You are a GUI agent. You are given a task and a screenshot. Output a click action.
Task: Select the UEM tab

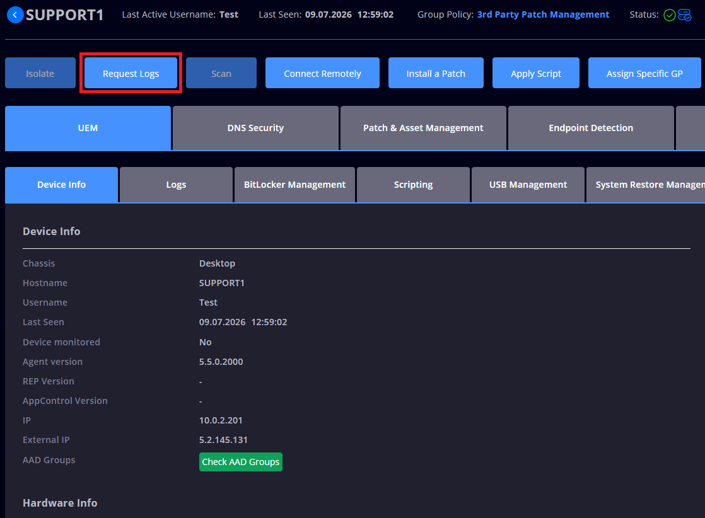(x=88, y=128)
